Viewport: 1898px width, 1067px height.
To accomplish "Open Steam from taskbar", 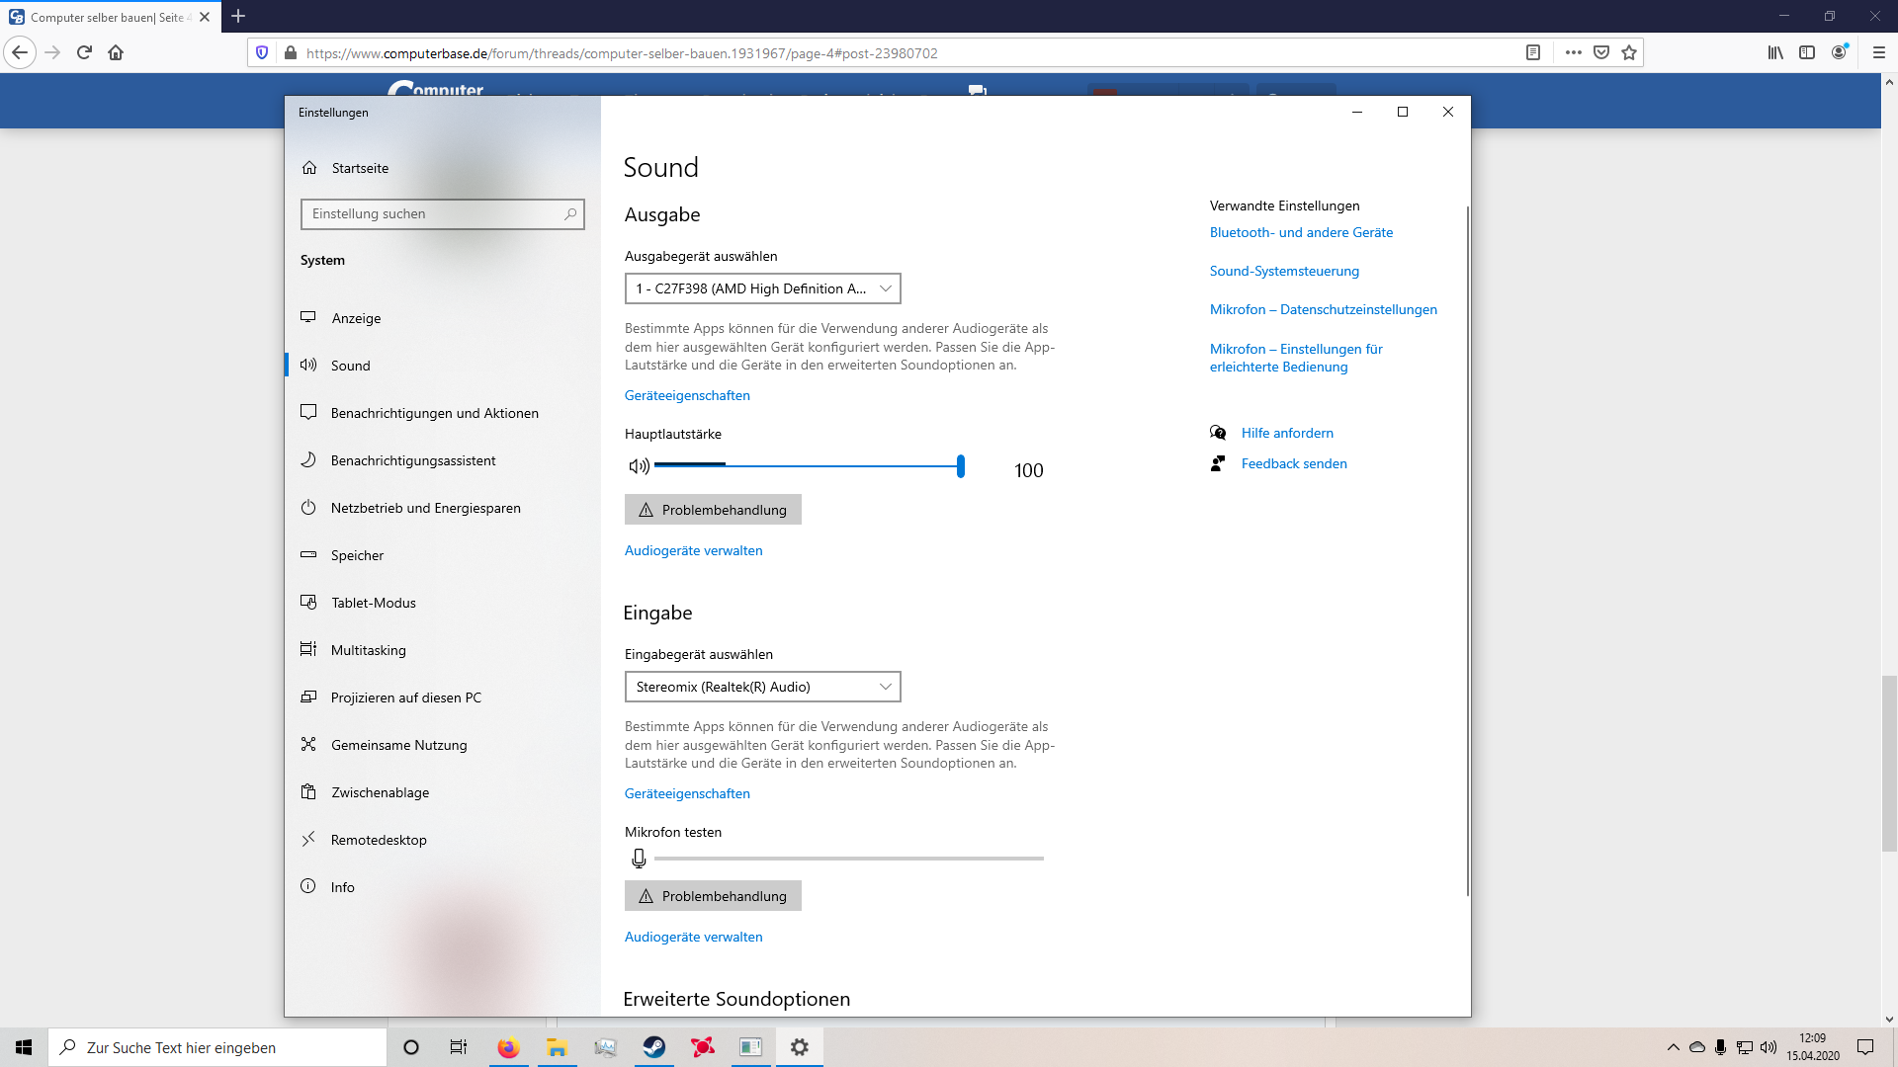I will pos(654,1047).
